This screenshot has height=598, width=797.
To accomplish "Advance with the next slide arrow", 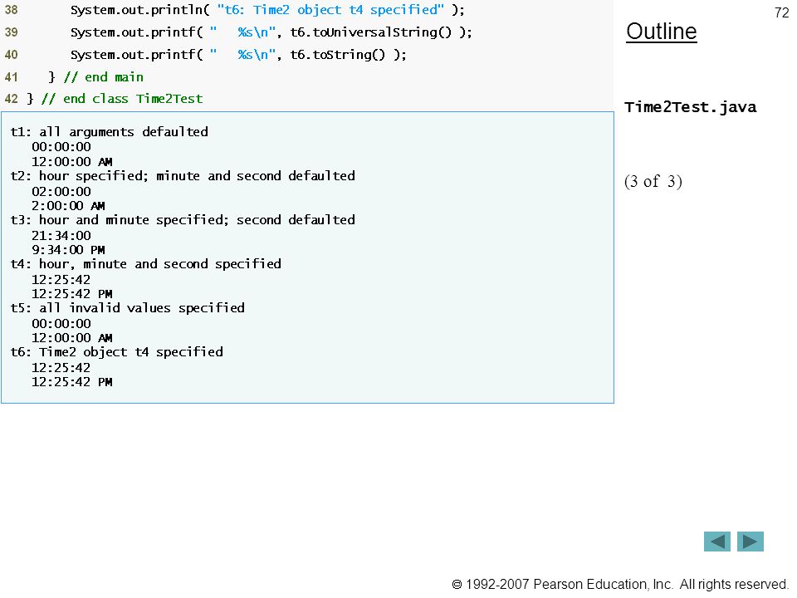I will point(751,542).
